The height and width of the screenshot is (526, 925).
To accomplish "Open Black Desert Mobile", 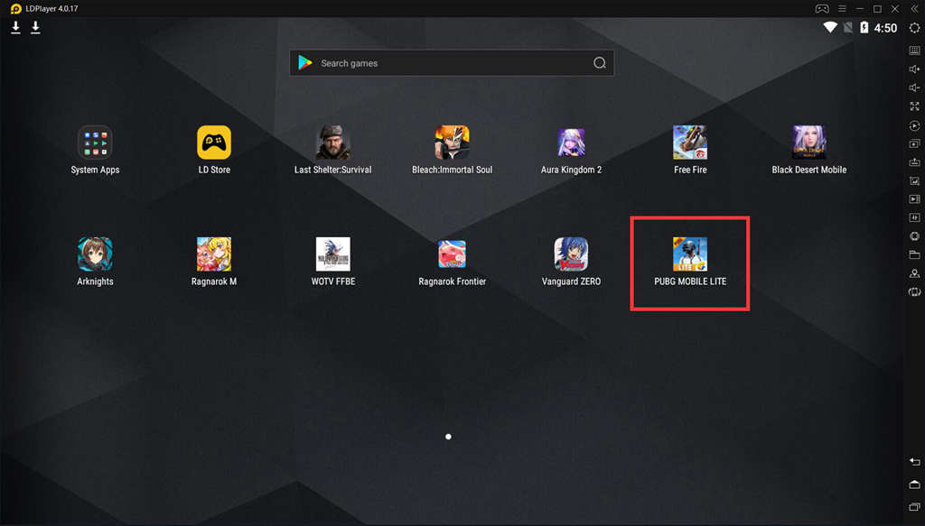I will (808, 143).
